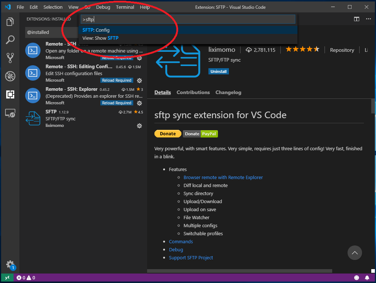Open the Debug view in activity bar
Image resolution: width=376 pixels, height=283 pixels.
(10, 76)
